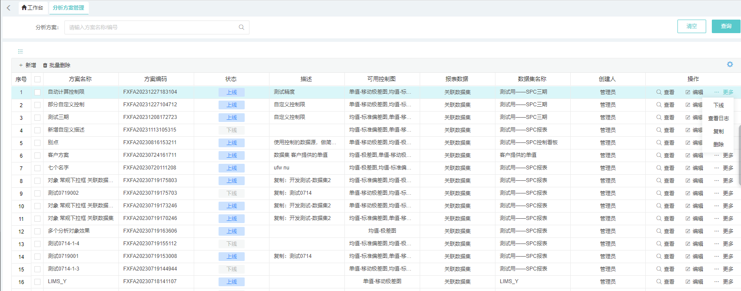Expand 更多 for row 七个名字
741x291 pixels.
coord(724,168)
